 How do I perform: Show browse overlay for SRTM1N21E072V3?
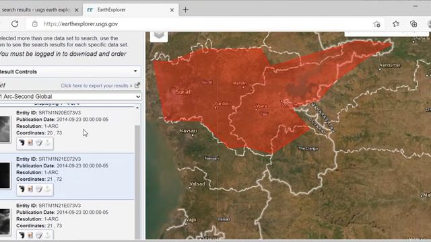tap(30, 189)
